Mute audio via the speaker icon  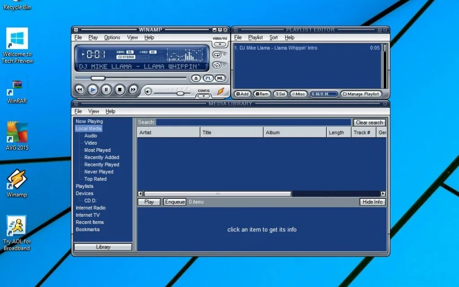(x=148, y=91)
